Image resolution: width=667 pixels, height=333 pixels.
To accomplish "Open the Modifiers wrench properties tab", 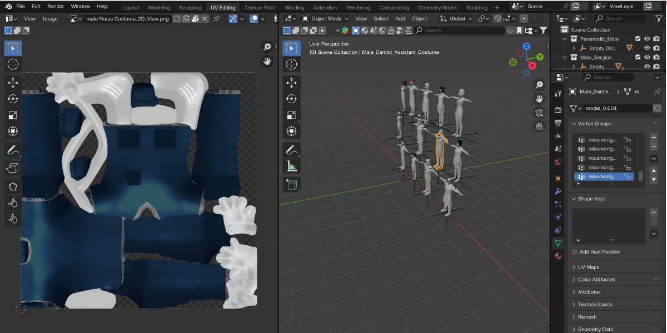I will (x=559, y=191).
